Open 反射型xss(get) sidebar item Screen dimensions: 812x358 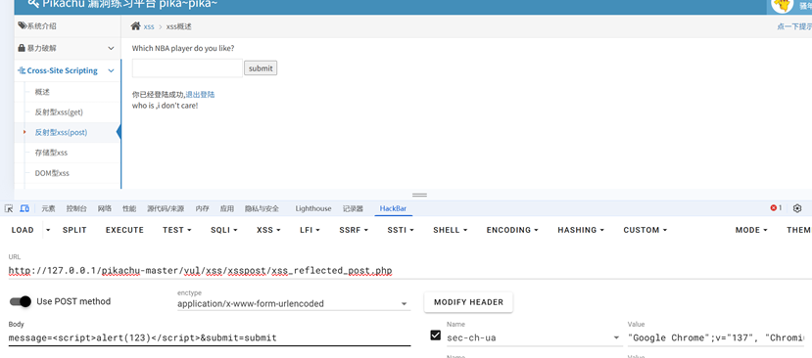pos(59,112)
